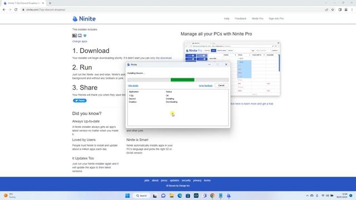
Task: Click the taskbar Search box
Action: (x=141, y=196)
